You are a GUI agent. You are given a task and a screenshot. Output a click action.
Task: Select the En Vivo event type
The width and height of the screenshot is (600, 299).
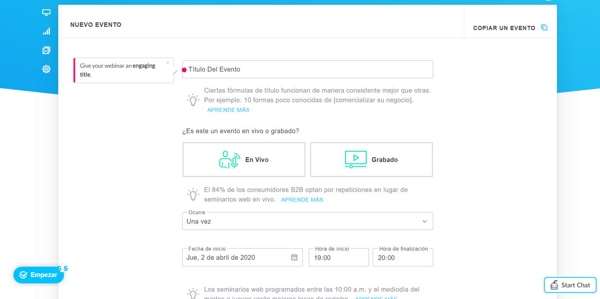click(x=244, y=160)
